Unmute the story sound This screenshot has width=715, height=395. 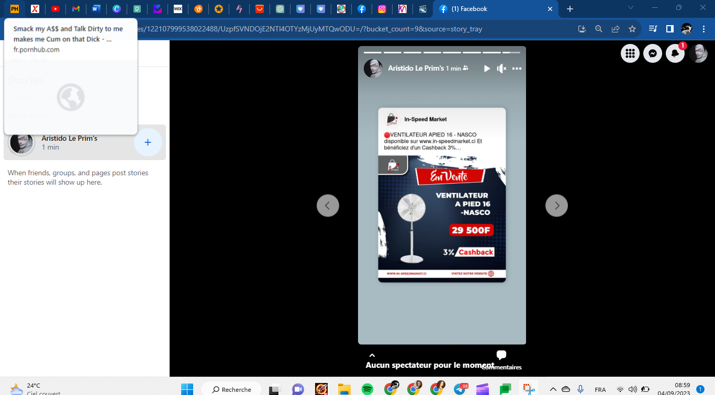[501, 69]
